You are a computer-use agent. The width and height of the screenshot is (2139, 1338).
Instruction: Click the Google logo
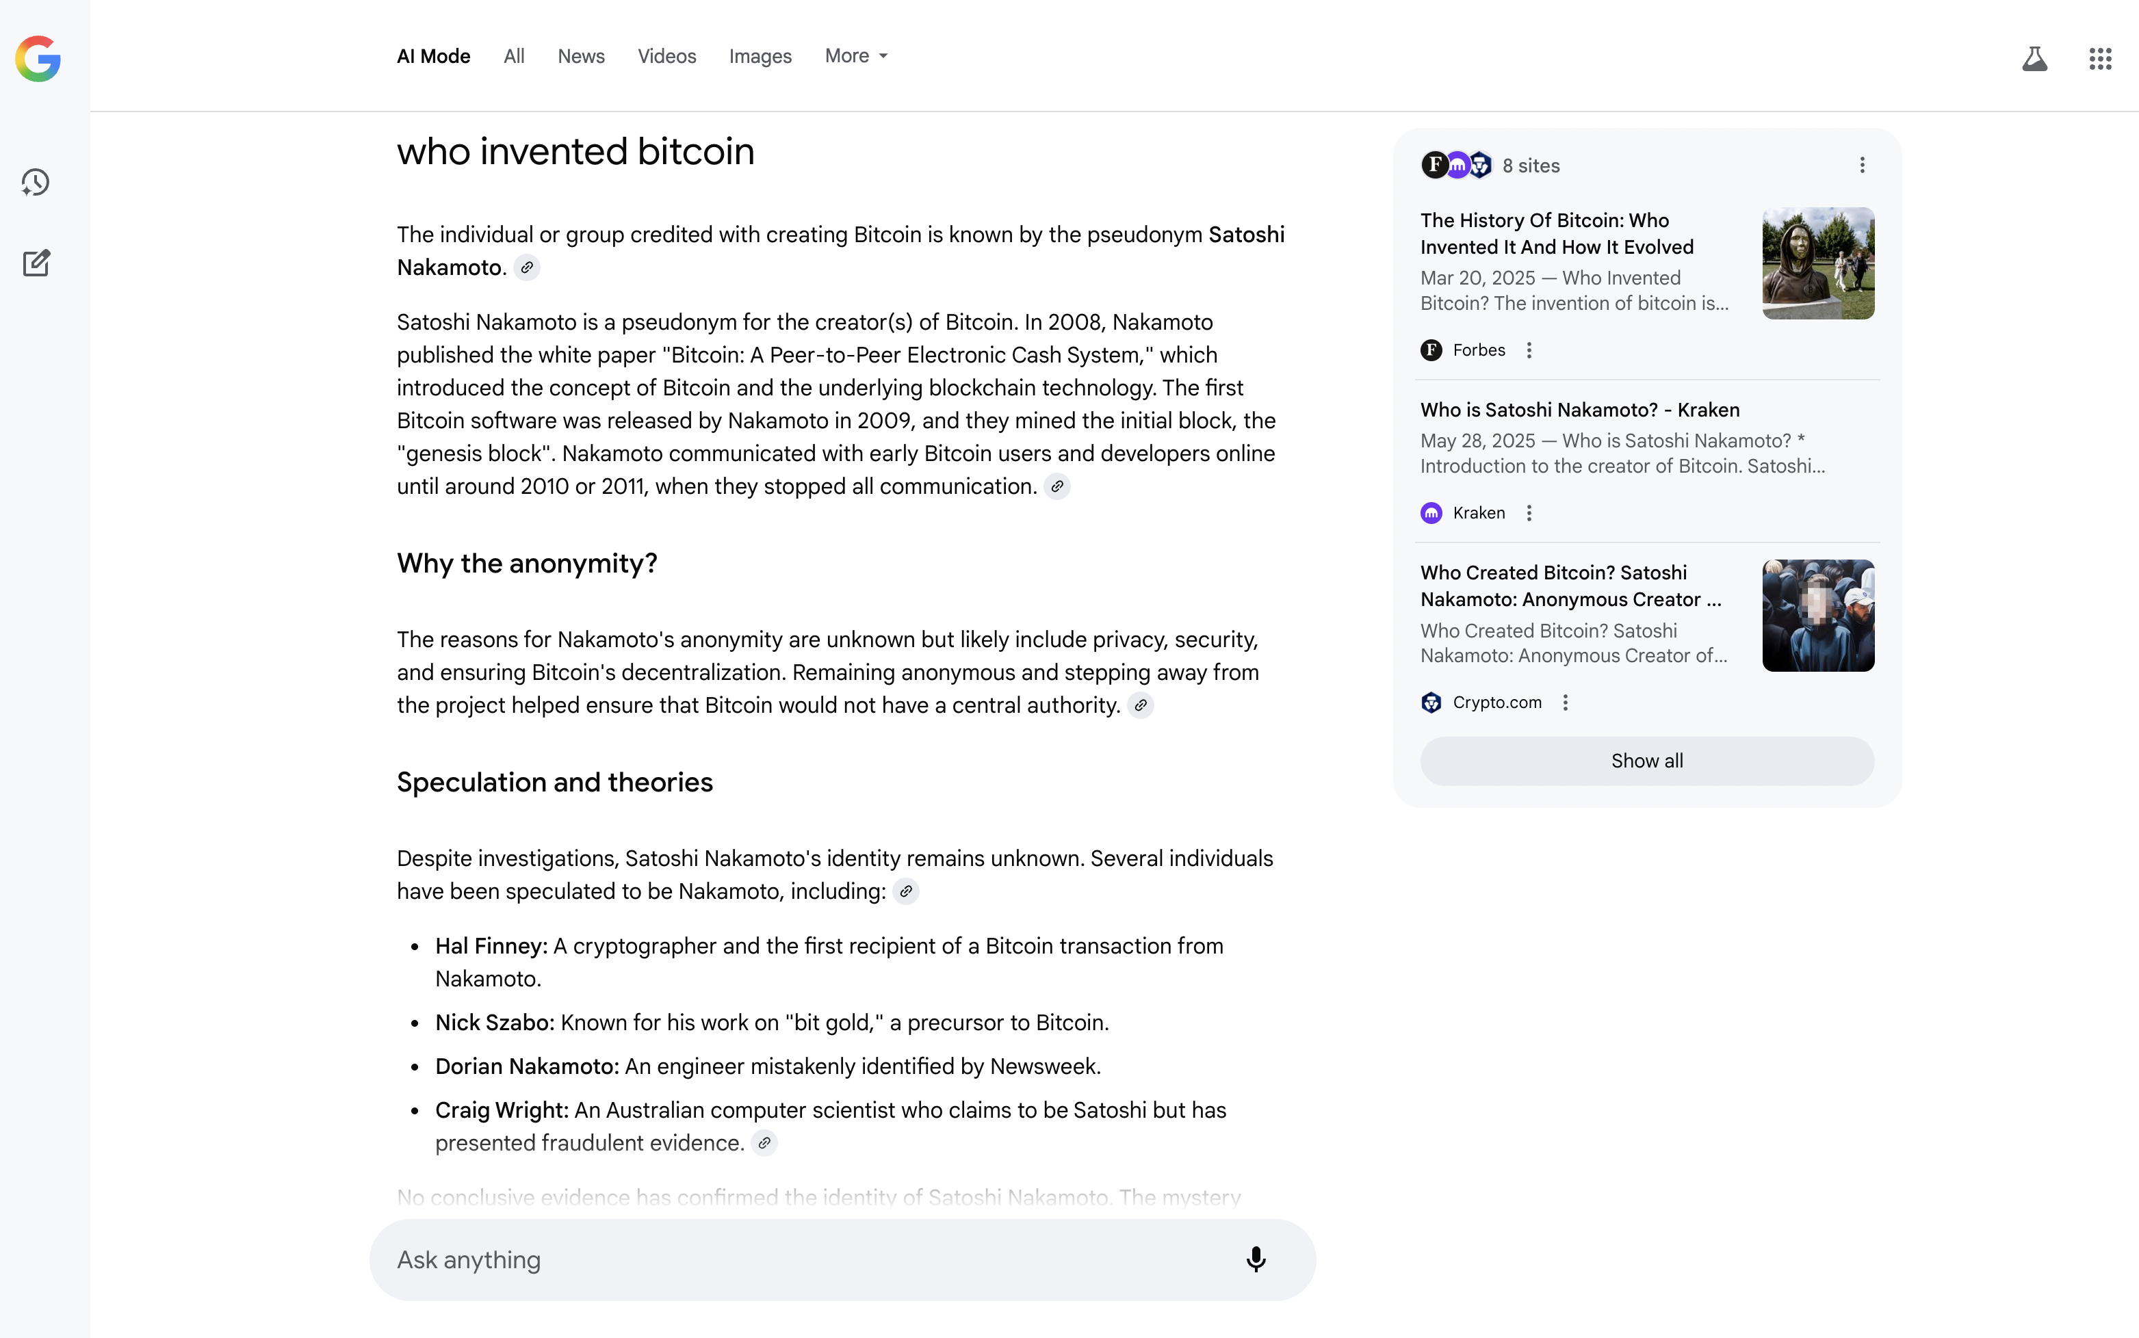(38, 58)
